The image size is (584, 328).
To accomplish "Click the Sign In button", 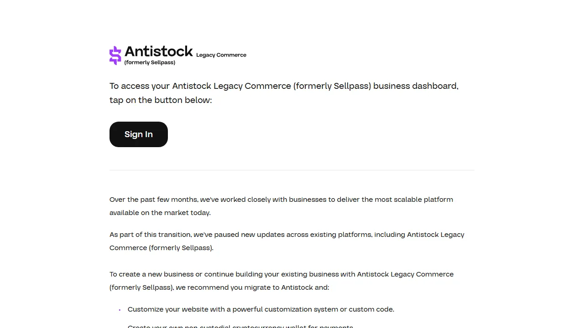I will coord(138,134).
